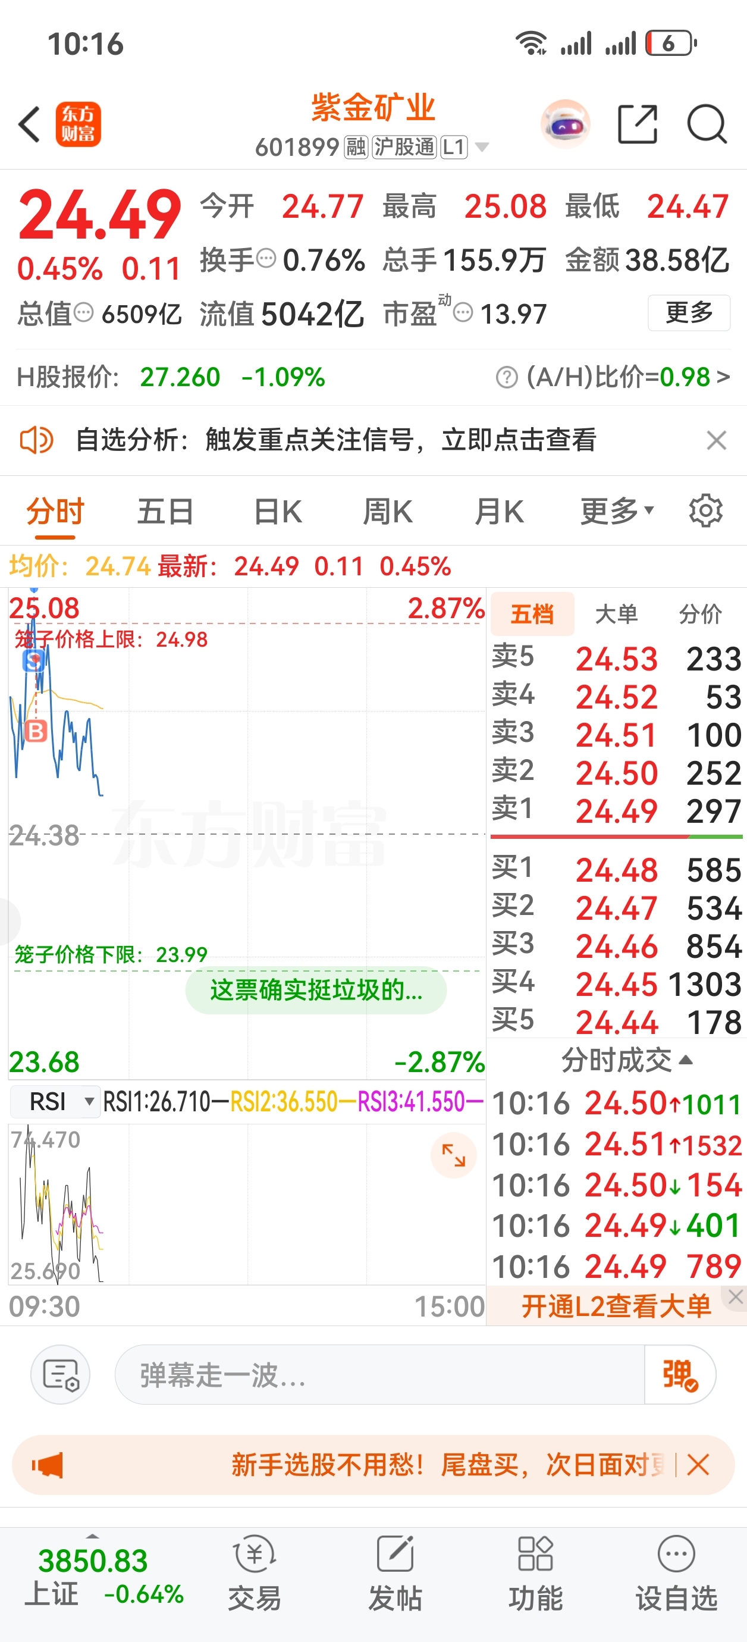Open the search magnifier
This screenshot has width=747, height=1642.
pos(707,124)
